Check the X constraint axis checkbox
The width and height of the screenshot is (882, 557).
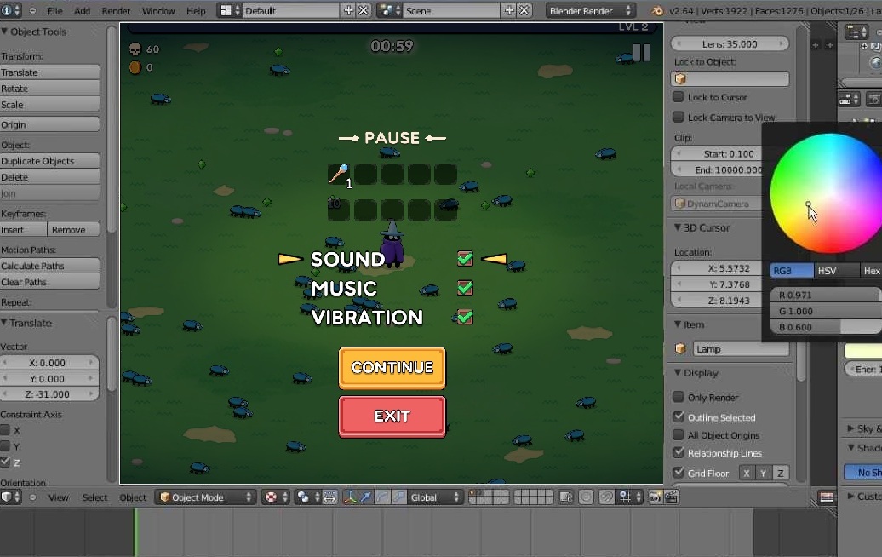(5, 430)
